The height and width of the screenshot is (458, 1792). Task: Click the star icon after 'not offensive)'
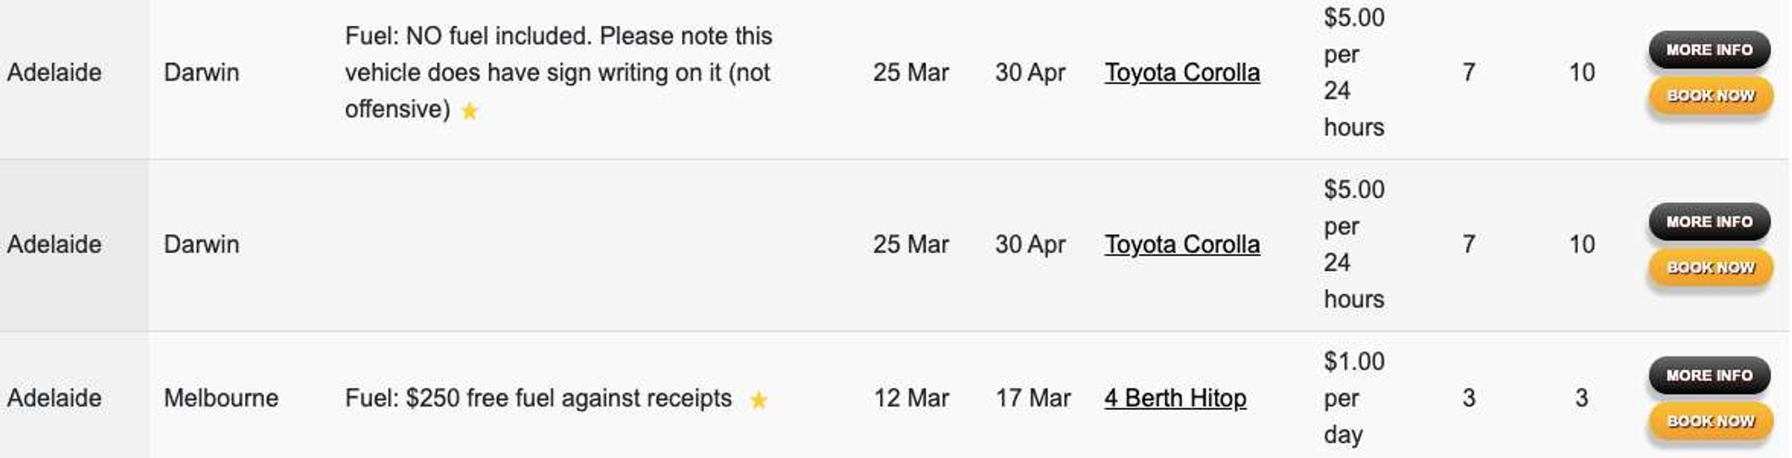(469, 111)
